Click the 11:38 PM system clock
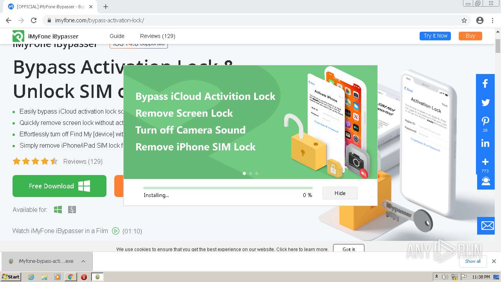The height and width of the screenshot is (282, 501). [x=481, y=277]
